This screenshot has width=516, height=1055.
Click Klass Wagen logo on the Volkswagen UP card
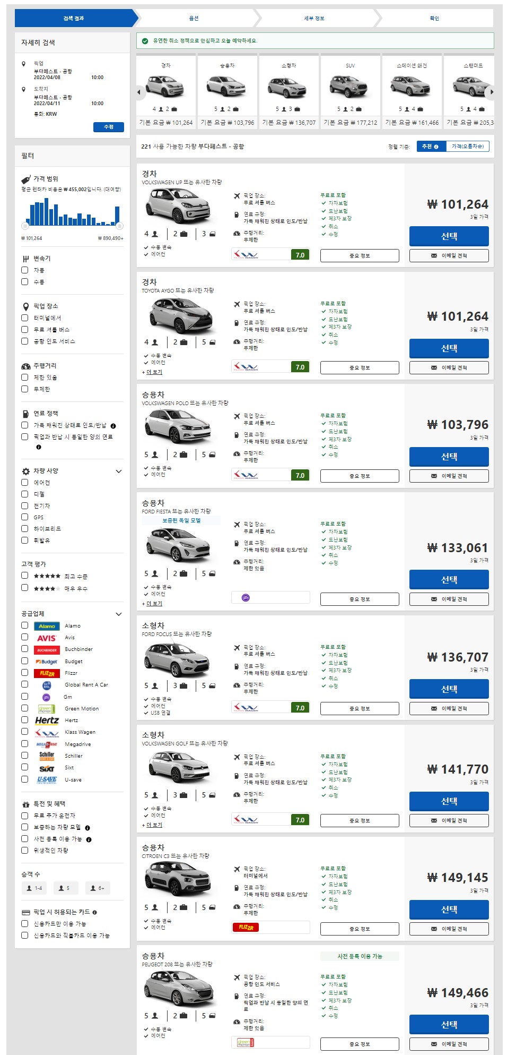coord(246,254)
